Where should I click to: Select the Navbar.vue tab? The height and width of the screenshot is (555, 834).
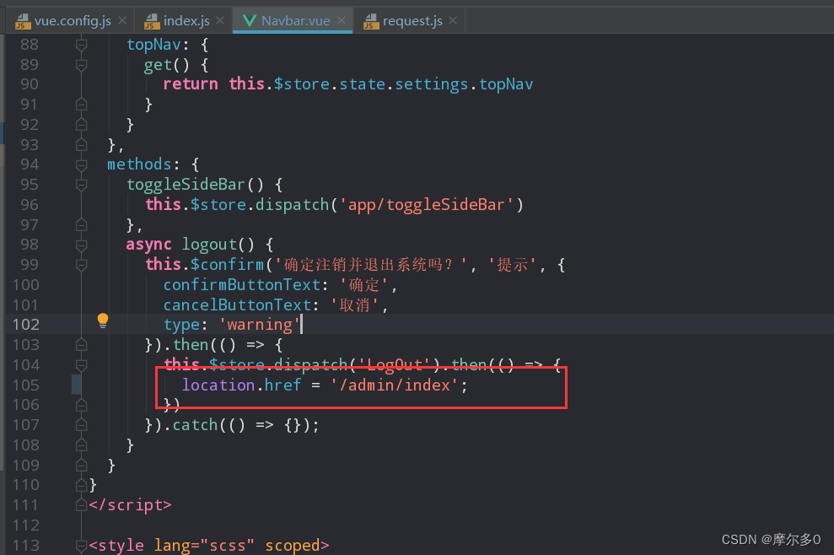[x=296, y=21]
